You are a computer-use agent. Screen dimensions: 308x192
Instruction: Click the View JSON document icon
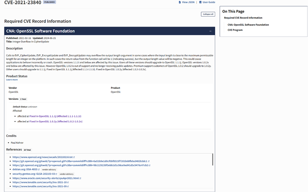pos(180,2)
